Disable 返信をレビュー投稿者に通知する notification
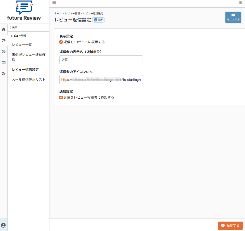 click(x=61, y=97)
